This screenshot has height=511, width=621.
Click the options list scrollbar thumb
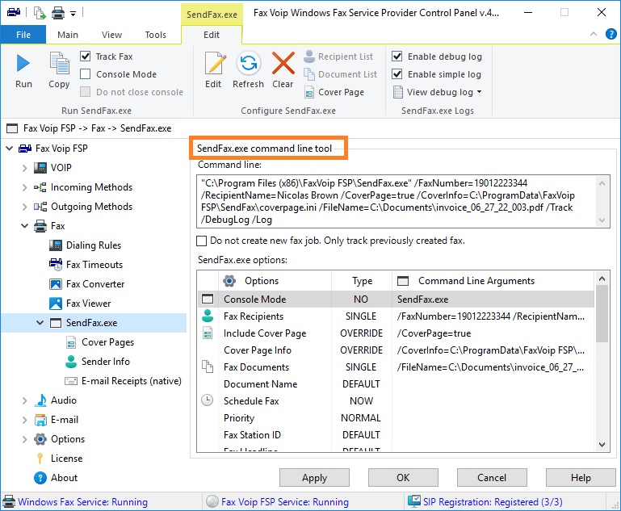602,313
